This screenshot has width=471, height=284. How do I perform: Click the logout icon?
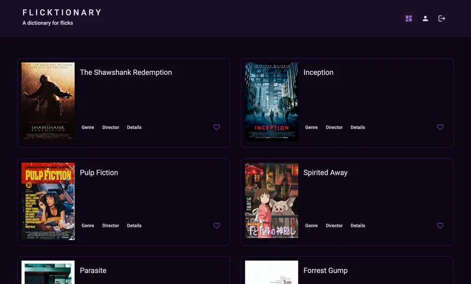(x=441, y=18)
